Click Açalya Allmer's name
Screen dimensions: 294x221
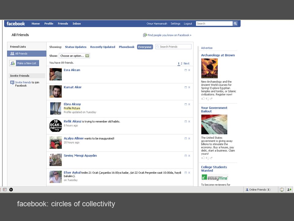point(73,138)
